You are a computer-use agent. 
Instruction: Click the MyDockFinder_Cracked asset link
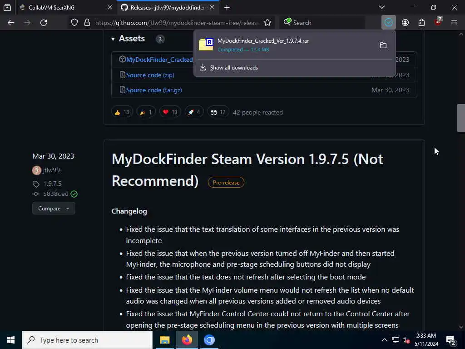(x=159, y=60)
